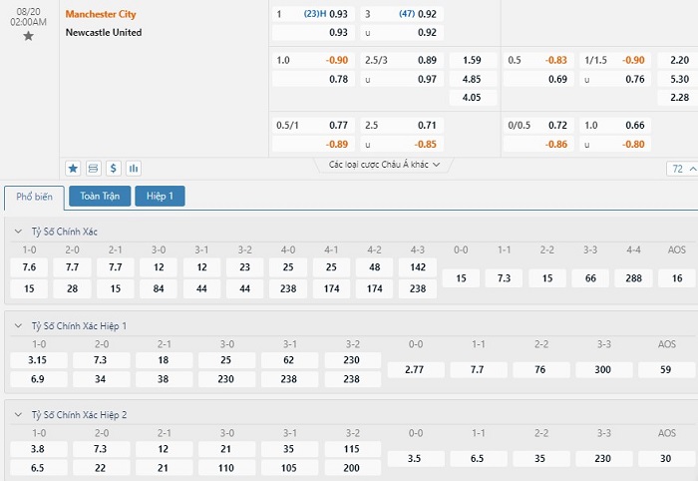Image resolution: width=698 pixels, height=481 pixels.
Task: Select the 'Hiệp 1' tab
Action: pos(160,197)
